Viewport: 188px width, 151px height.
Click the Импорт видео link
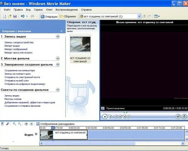[x=12, y=46]
